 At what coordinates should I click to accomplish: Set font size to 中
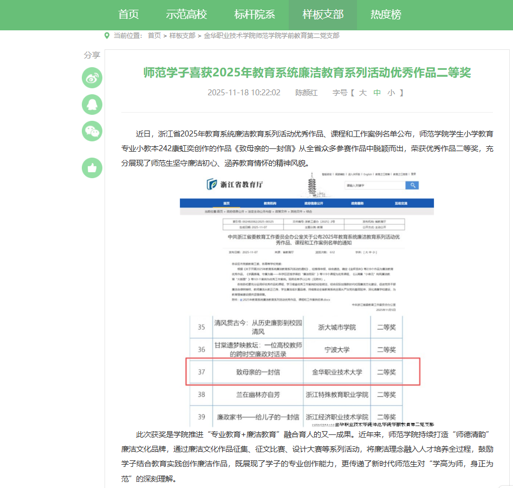pos(377,93)
